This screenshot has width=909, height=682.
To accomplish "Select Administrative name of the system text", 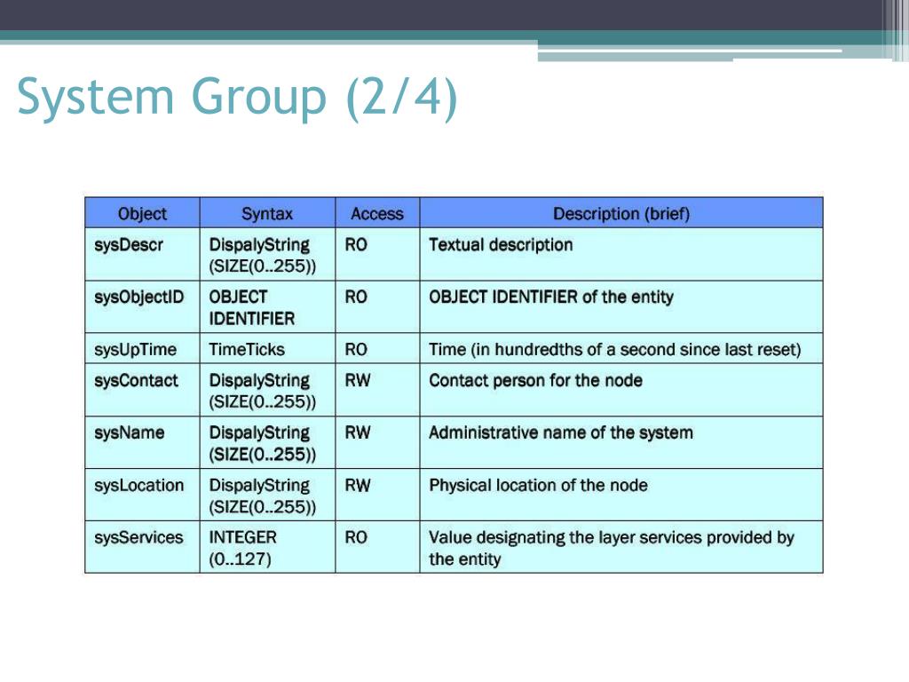I will point(561,432).
